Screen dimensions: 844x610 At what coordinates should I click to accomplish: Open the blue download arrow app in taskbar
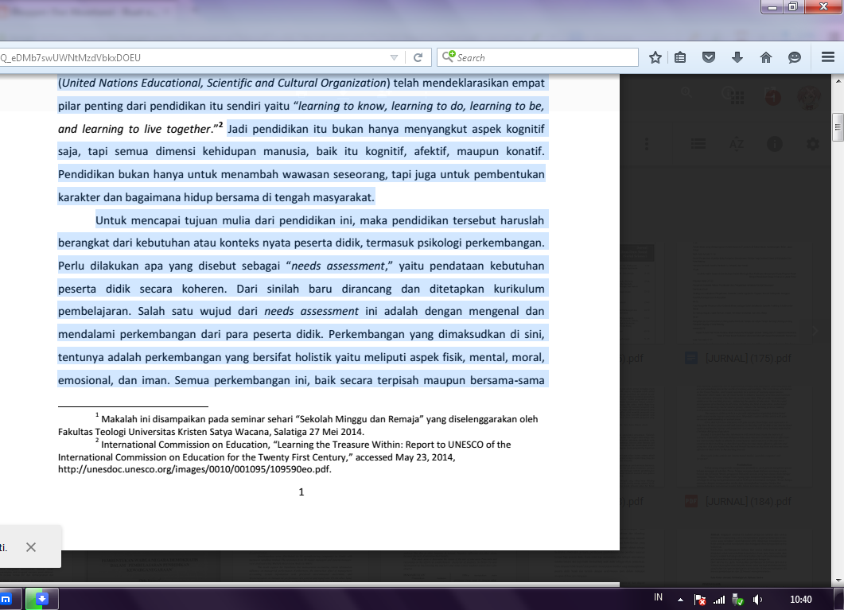(x=41, y=599)
